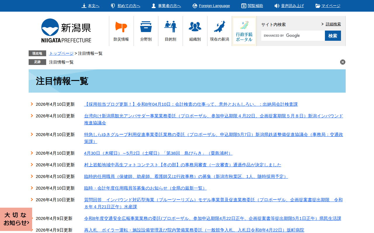Go to トップページ via breadcrumb
This screenshot has width=374, height=233.
[x=61, y=53]
